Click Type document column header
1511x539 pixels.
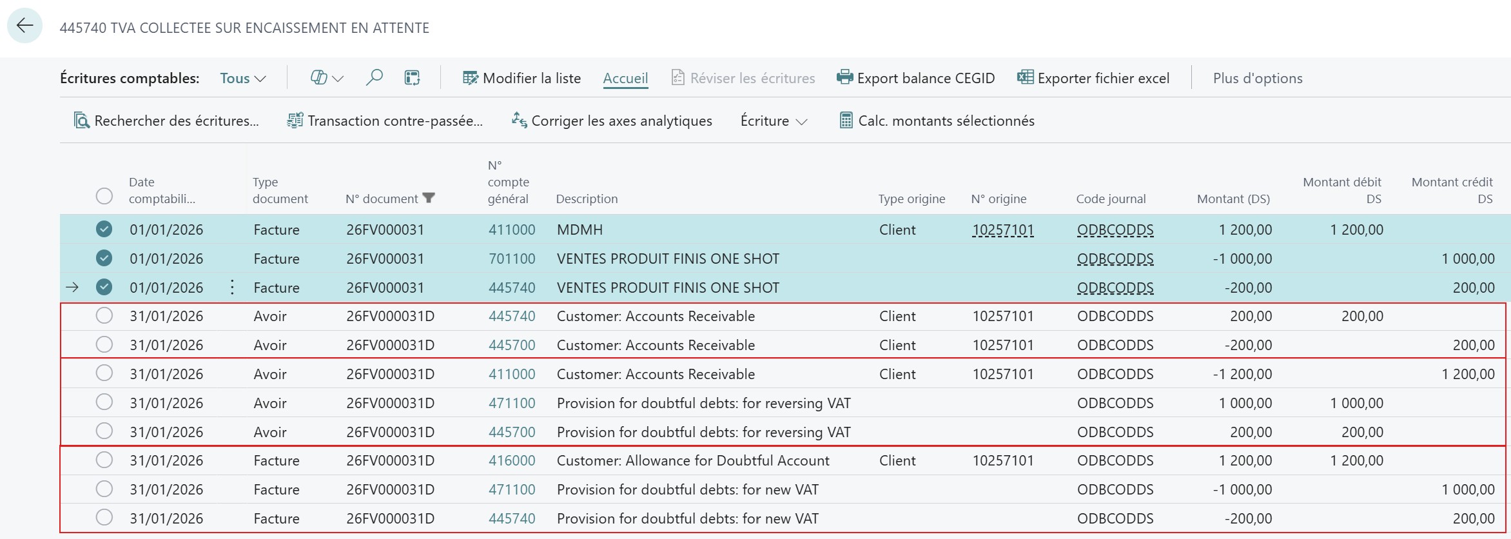coord(280,190)
